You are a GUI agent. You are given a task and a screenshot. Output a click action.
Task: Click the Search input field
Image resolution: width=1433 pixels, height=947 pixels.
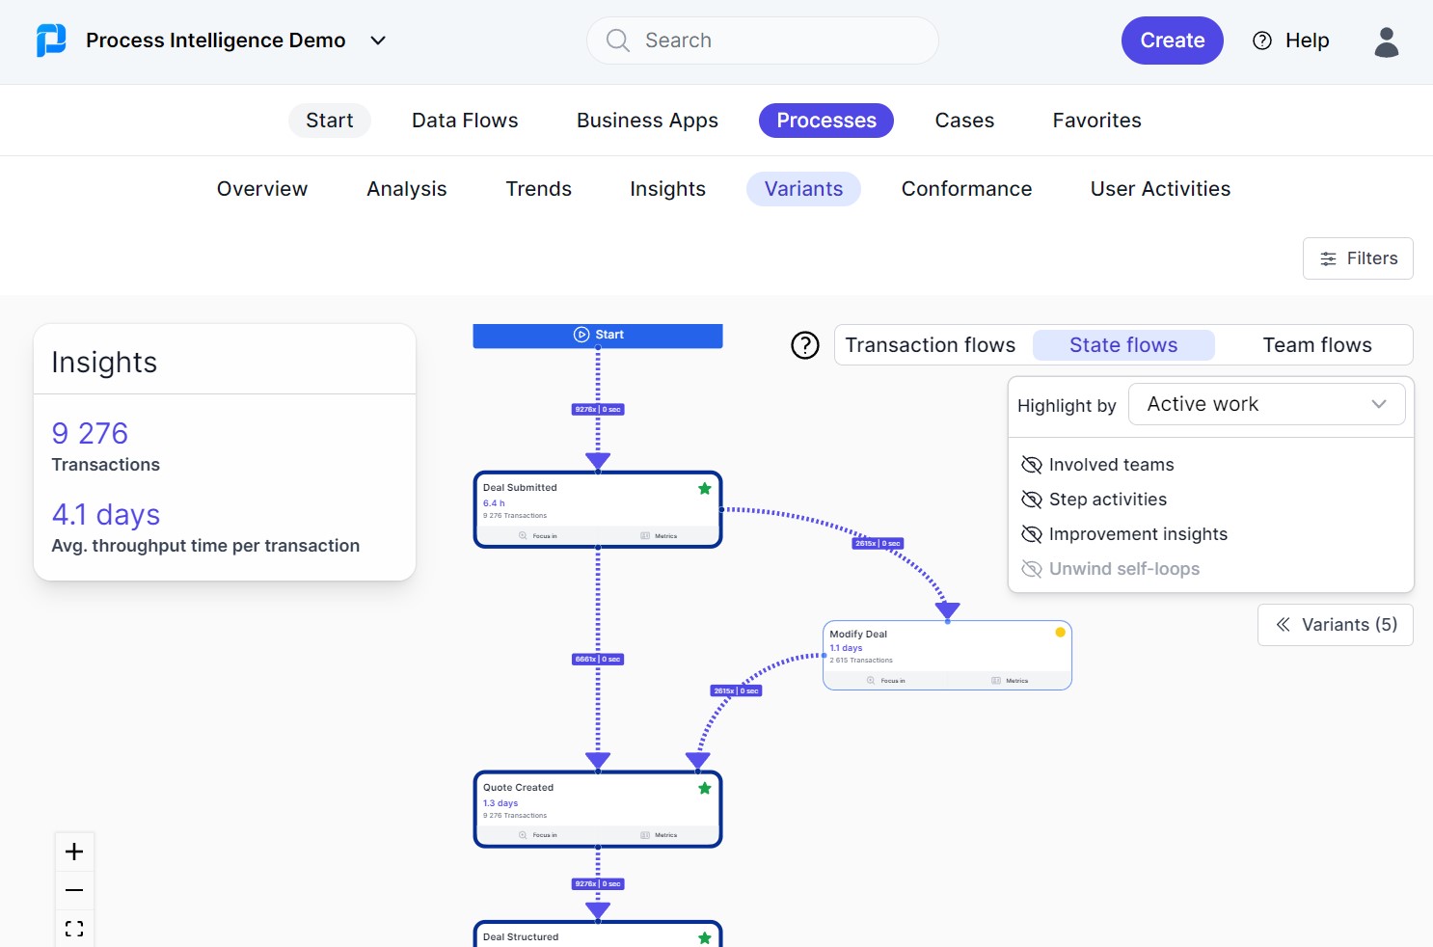coord(762,41)
